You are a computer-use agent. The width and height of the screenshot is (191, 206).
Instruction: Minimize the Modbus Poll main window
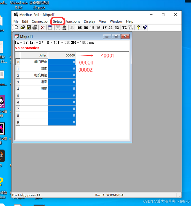[x=151, y=14]
